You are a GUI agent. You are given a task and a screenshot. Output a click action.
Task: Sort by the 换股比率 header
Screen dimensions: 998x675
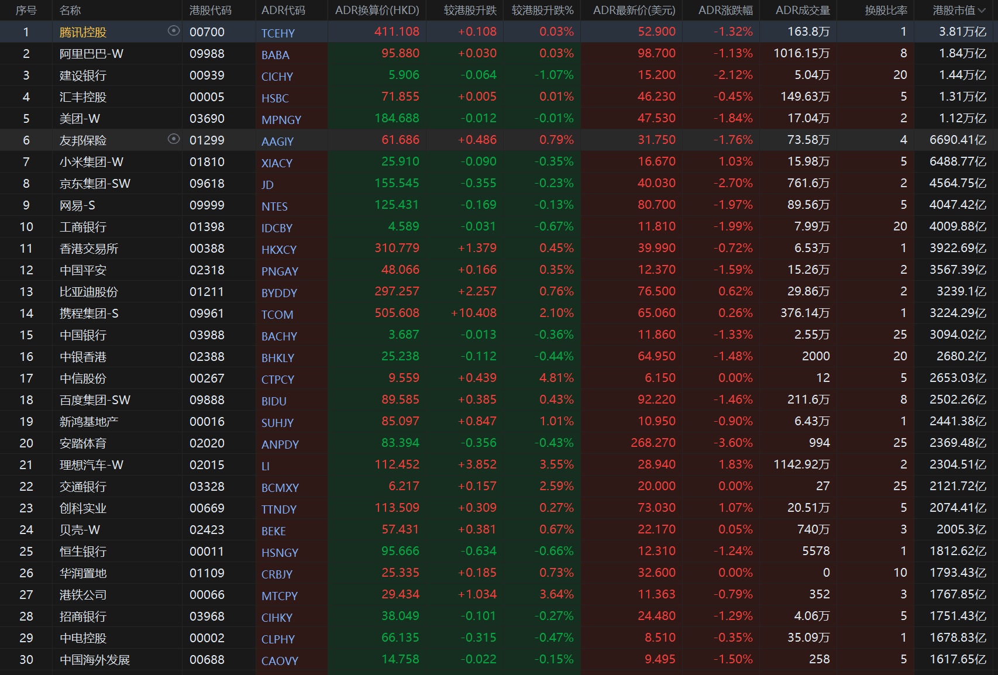[x=886, y=11]
